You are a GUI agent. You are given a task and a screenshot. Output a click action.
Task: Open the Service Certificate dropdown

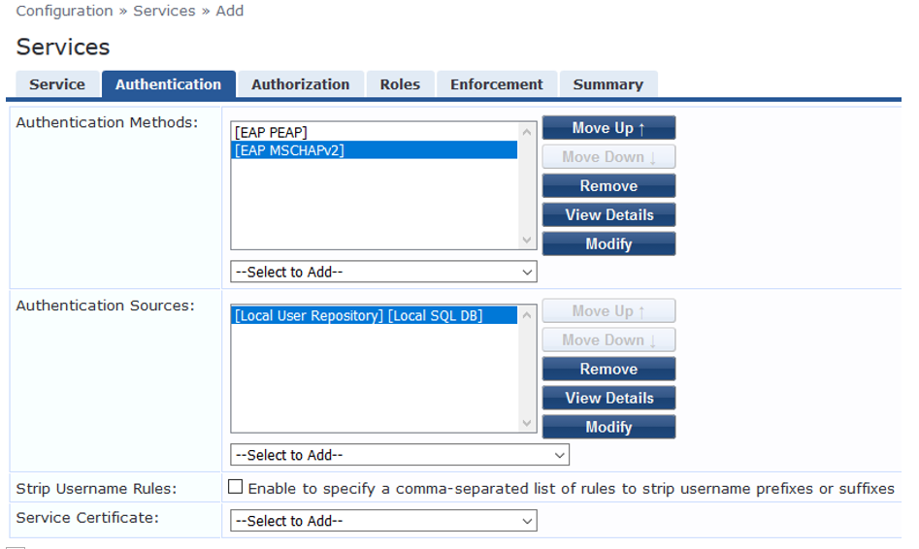[x=383, y=521]
